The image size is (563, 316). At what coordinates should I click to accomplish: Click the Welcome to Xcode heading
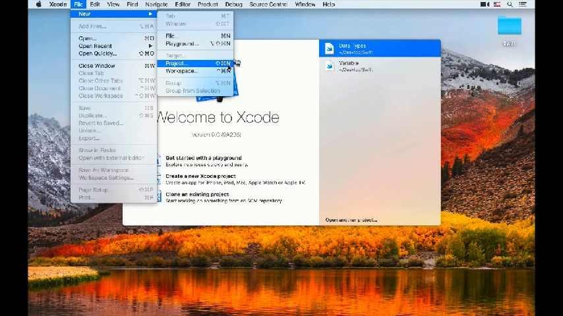pos(218,117)
